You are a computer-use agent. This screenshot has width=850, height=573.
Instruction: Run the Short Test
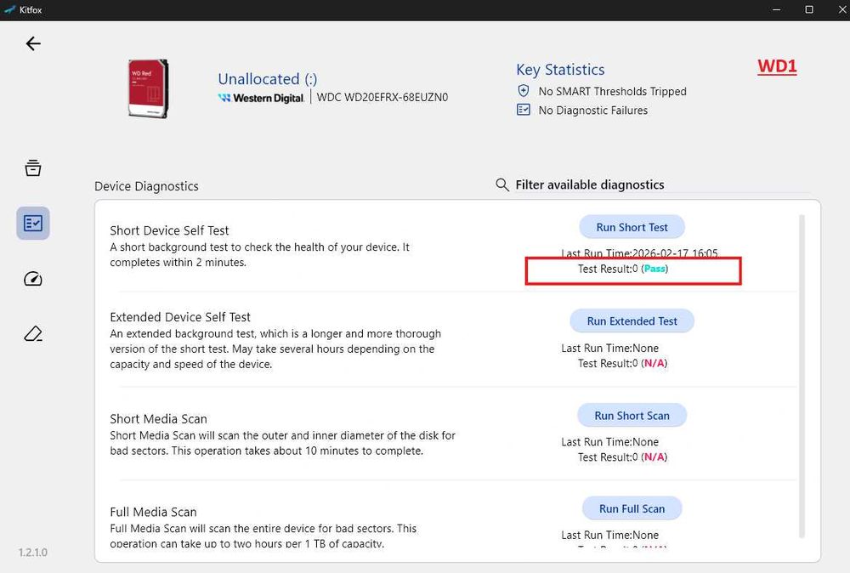632,227
